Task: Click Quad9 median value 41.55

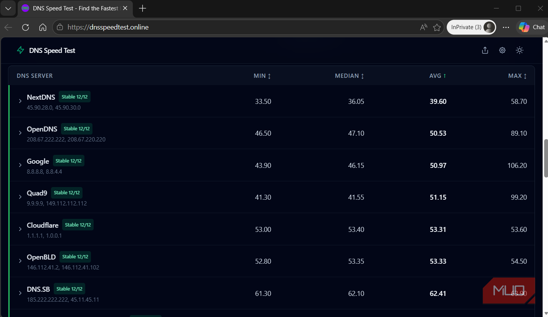Action: [x=356, y=197]
